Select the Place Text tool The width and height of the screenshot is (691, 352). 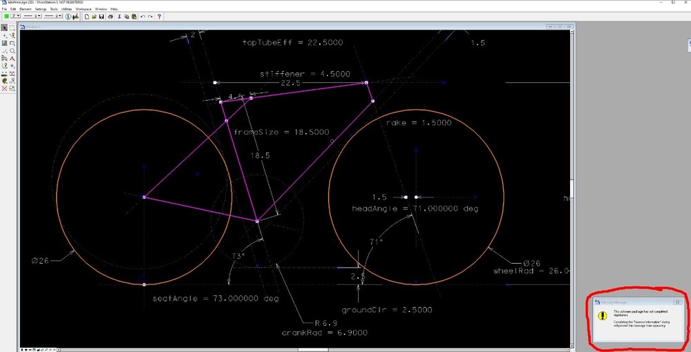(12, 59)
